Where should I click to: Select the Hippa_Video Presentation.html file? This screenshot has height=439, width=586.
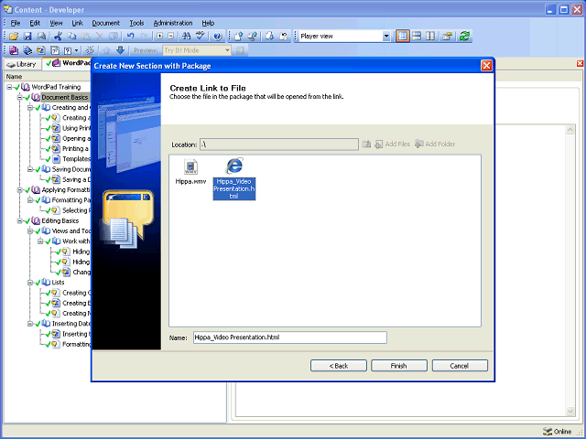pos(234,179)
